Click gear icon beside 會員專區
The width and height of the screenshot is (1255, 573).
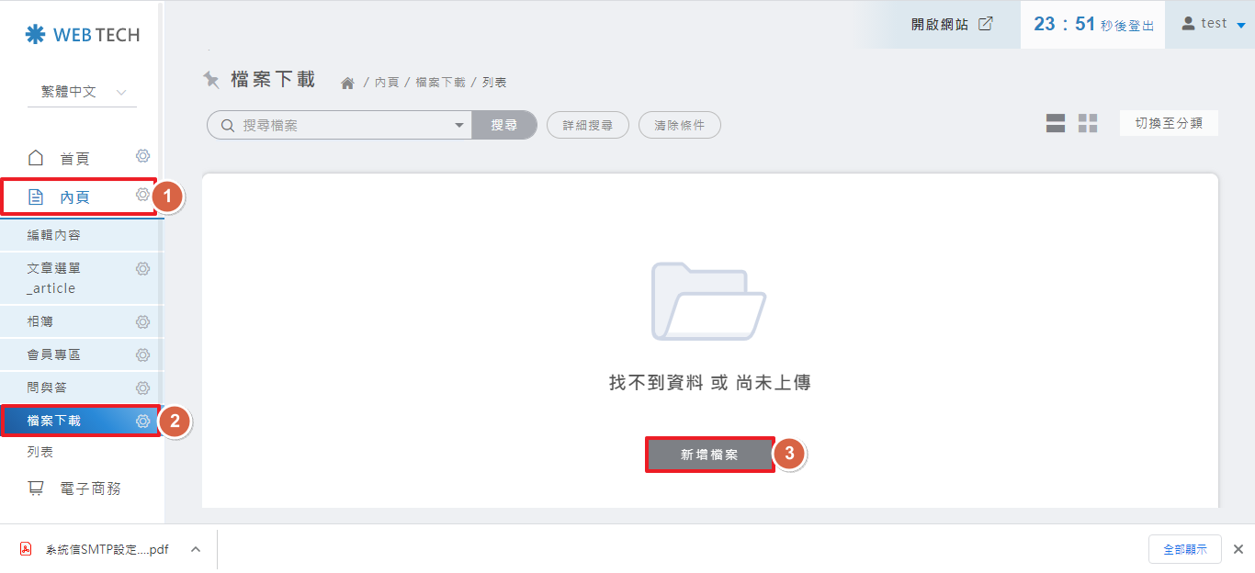(x=142, y=355)
